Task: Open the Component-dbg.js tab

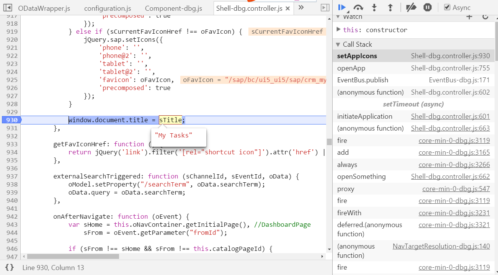Action: pyautogui.click(x=173, y=8)
